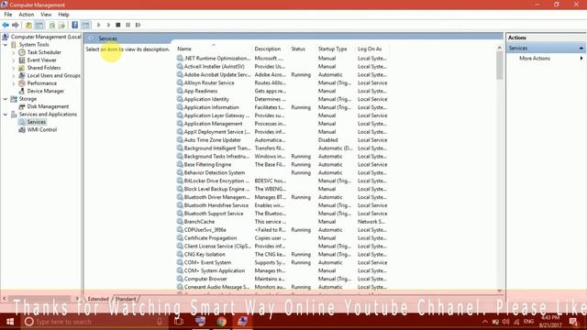Screen dimensions: 587x330
Task: Expand the Task Scheduler node
Action: tap(14, 52)
